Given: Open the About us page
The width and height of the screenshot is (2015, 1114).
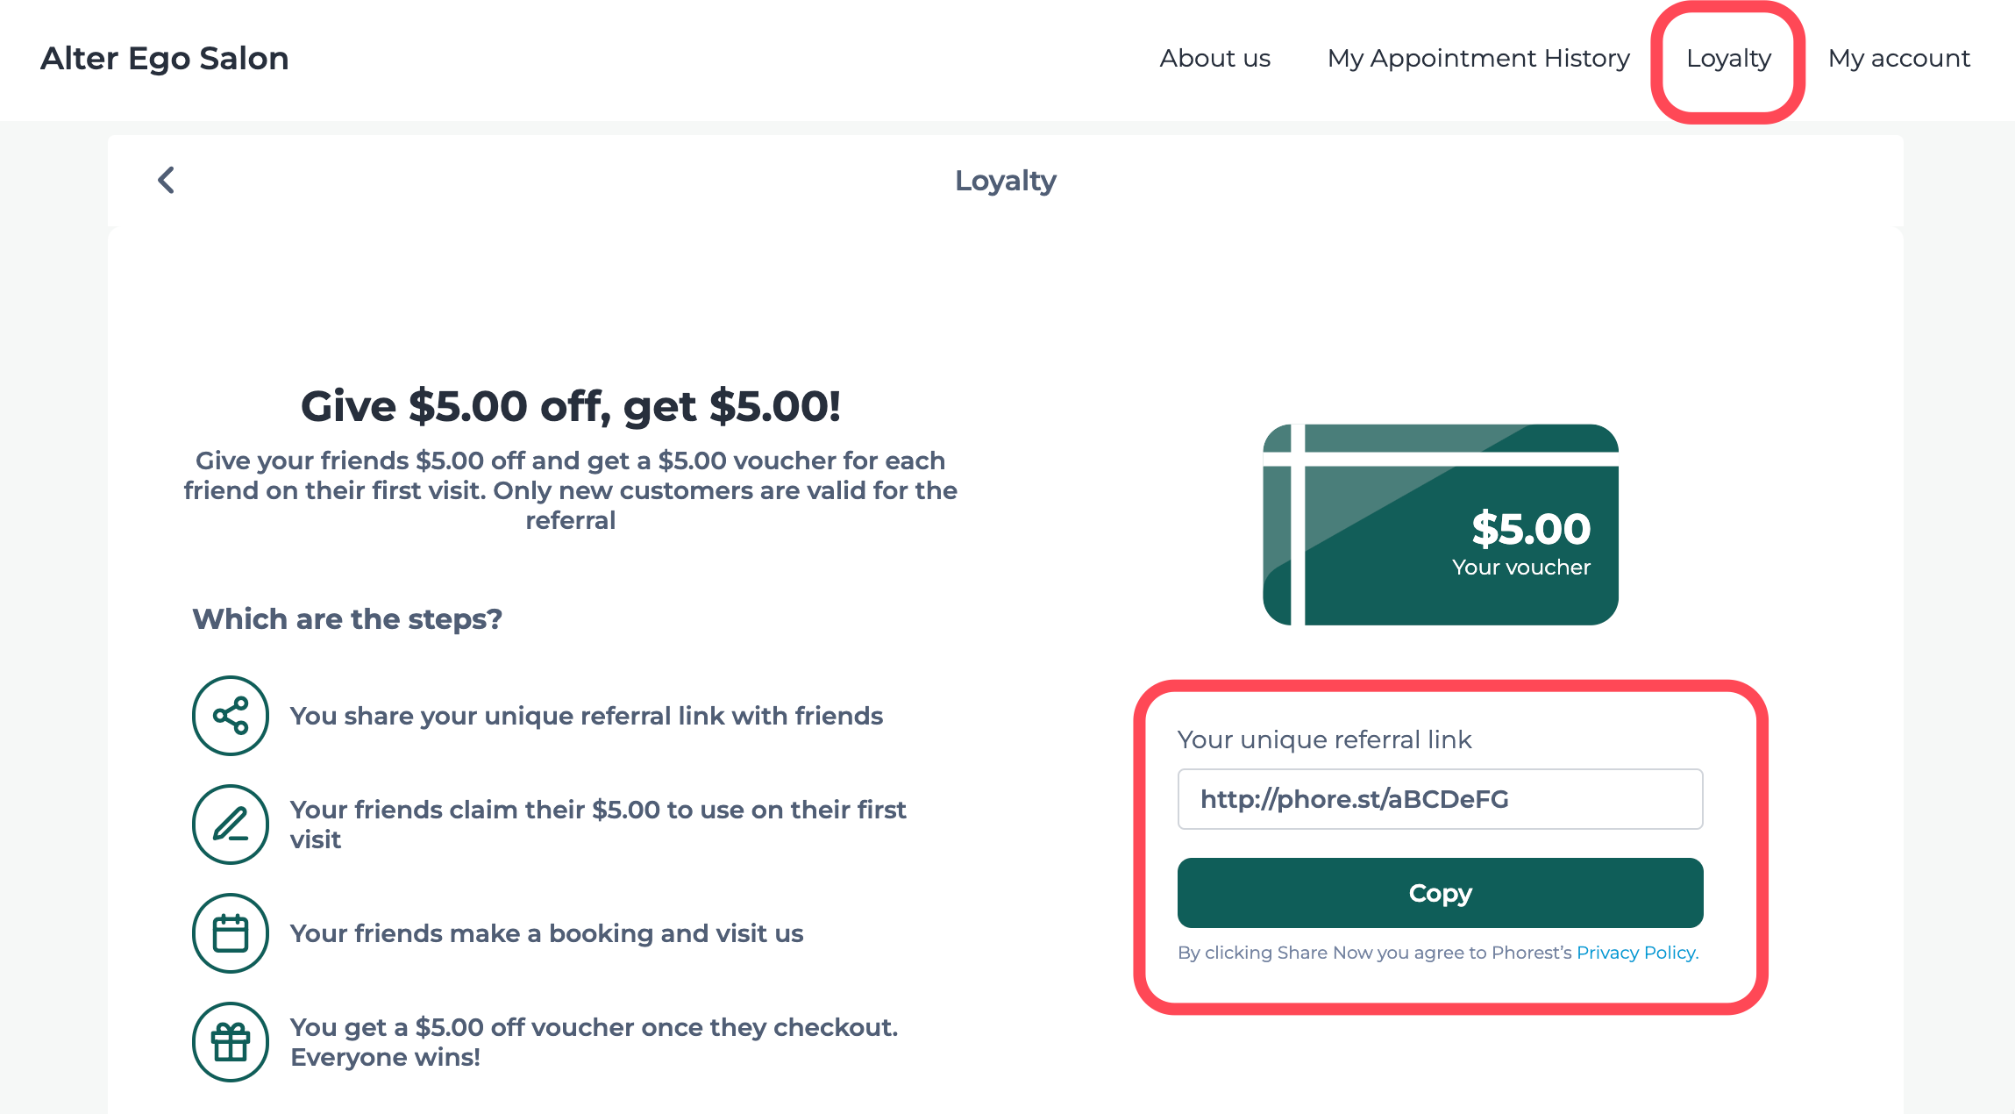Looking at the screenshot, I should coord(1215,58).
